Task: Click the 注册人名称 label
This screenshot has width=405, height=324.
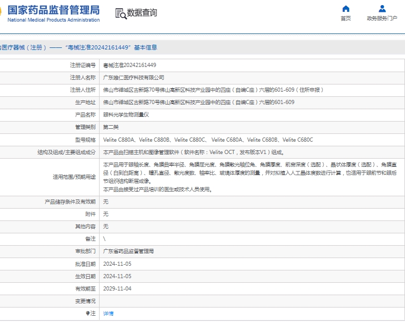Action: pyautogui.click(x=83, y=77)
